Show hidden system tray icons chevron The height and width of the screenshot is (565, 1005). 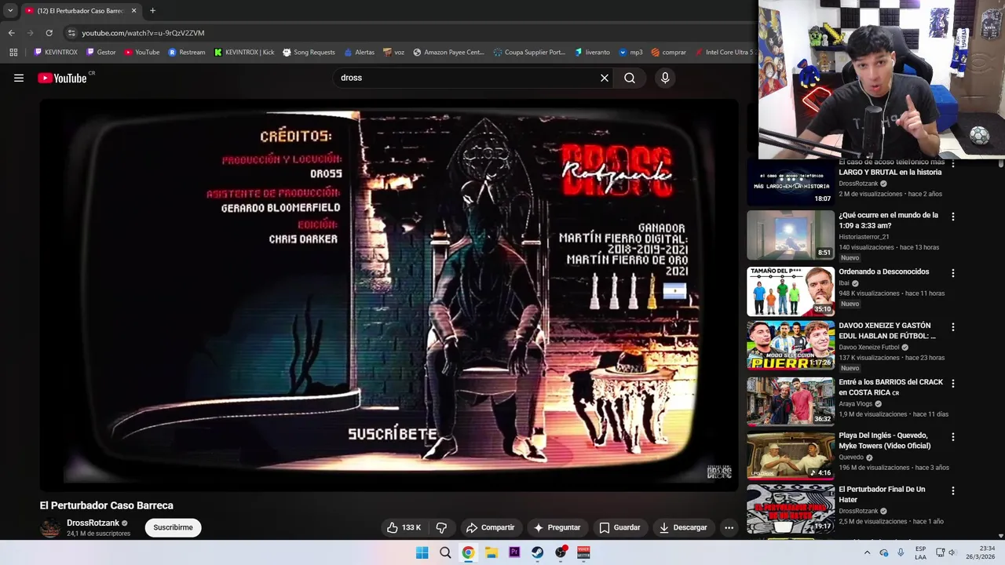tap(867, 552)
